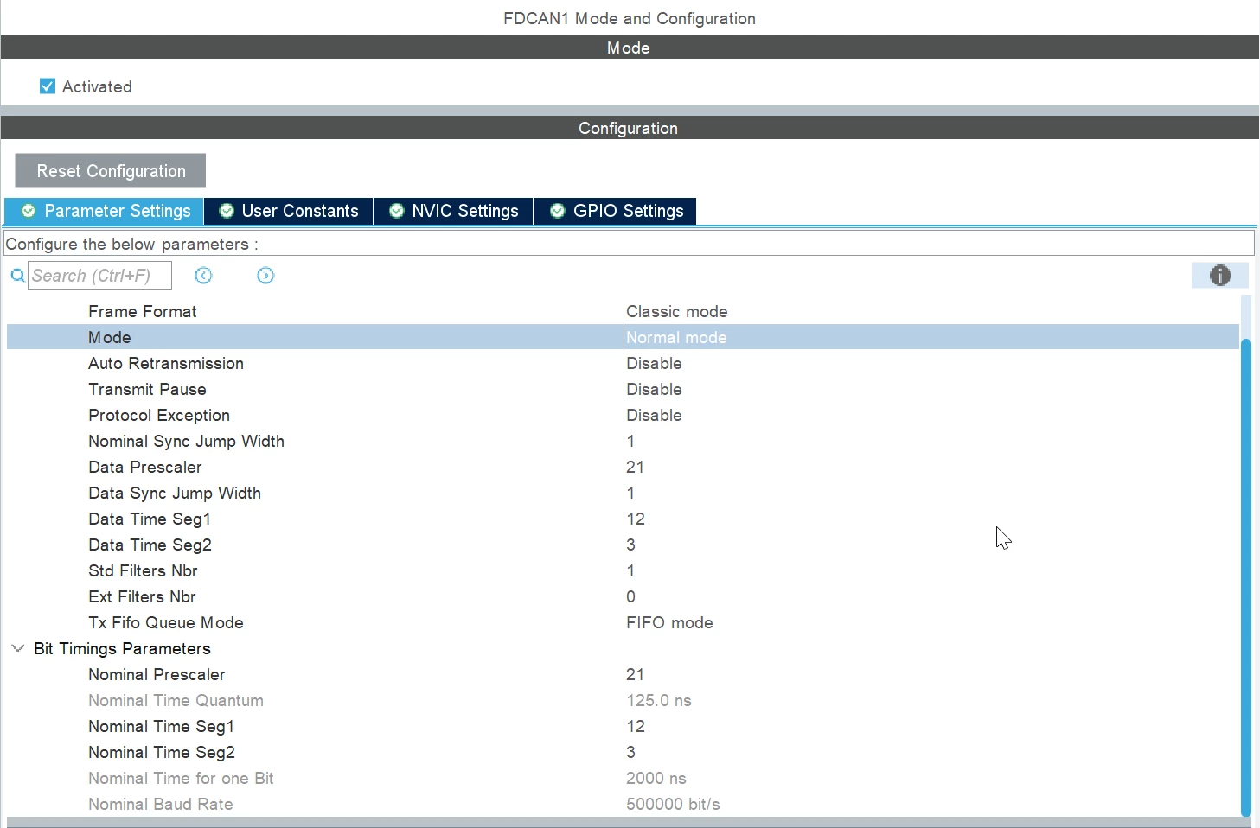Viewport: 1260px width, 828px height.
Task: Select the highlighted Mode parameter row label
Action: tap(110, 337)
